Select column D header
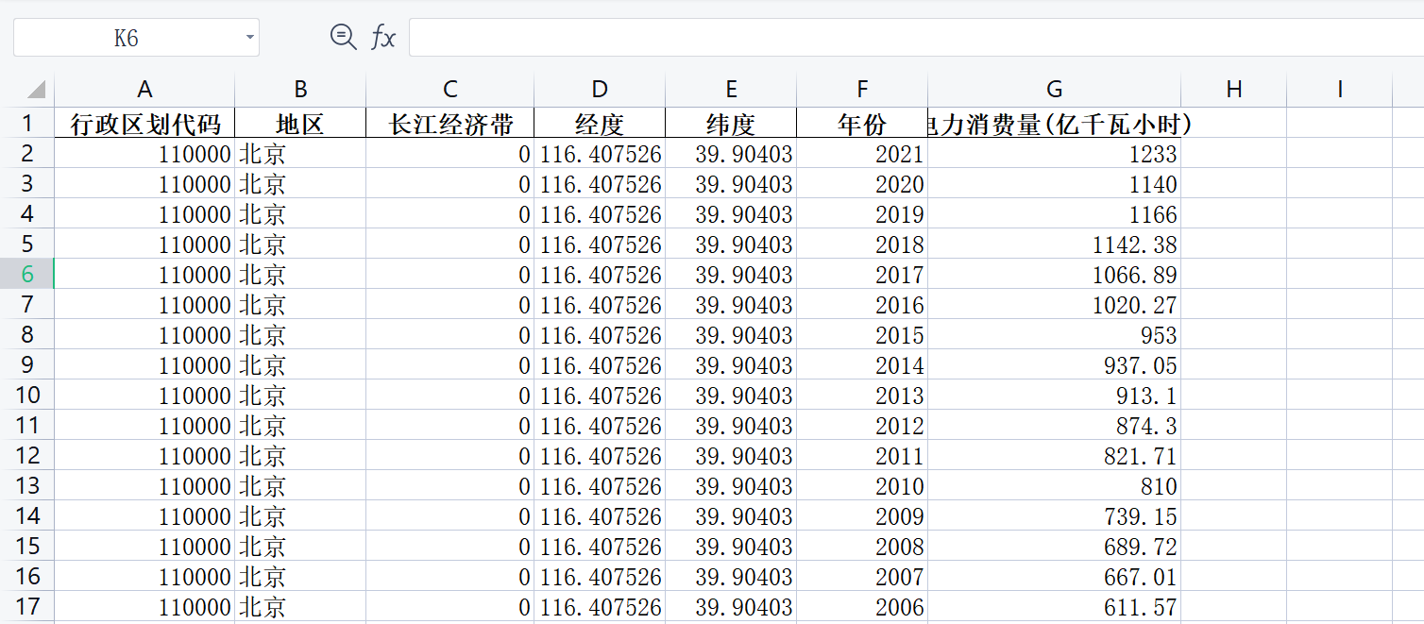The width and height of the screenshot is (1424, 624). 600,90
